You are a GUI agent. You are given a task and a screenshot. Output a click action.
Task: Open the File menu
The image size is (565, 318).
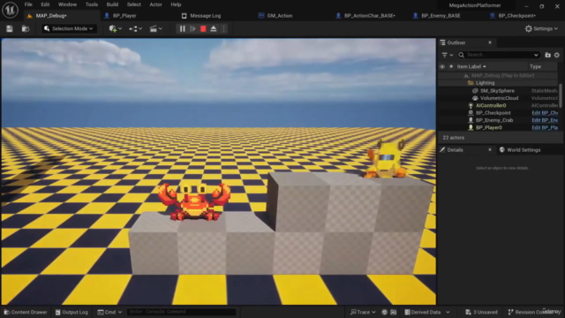point(28,4)
